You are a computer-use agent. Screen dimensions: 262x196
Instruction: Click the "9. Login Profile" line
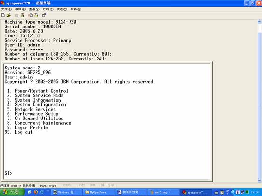click(x=27, y=128)
